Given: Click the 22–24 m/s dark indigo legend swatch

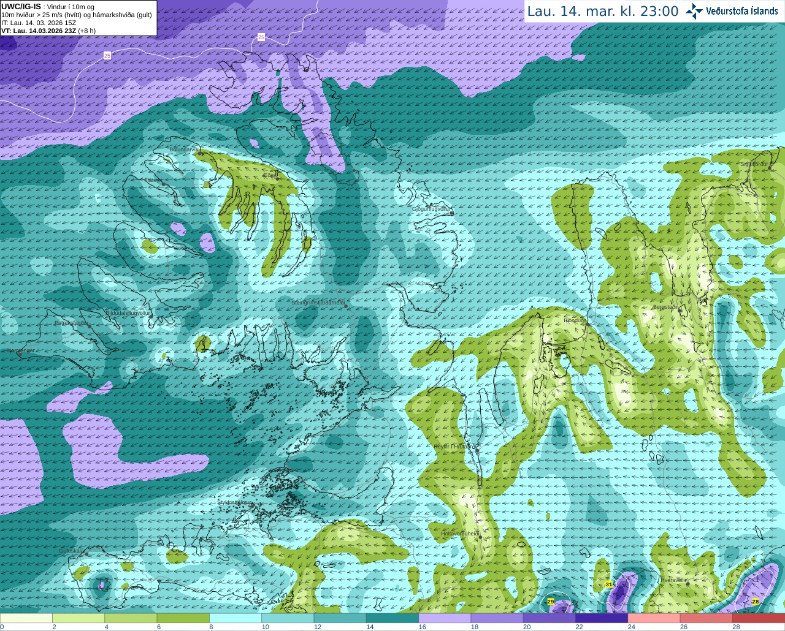Looking at the screenshot, I should (x=602, y=618).
